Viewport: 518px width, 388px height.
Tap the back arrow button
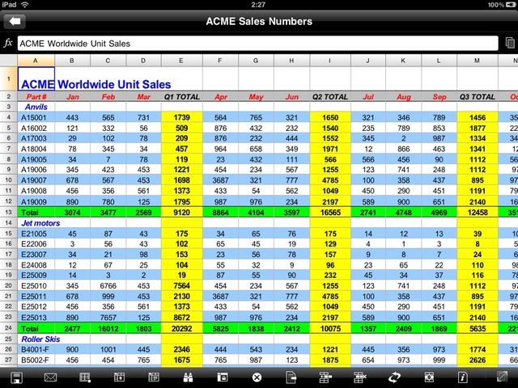(15, 22)
